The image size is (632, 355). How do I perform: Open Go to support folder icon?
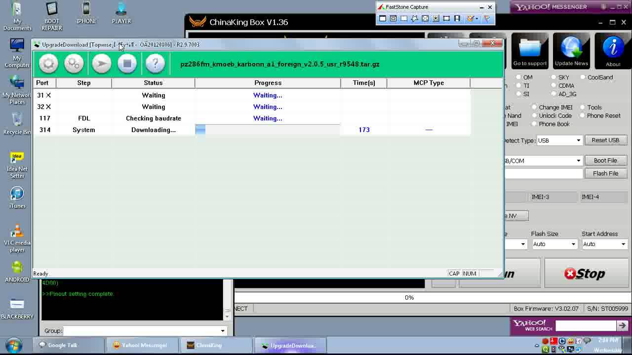click(x=530, y=50)
